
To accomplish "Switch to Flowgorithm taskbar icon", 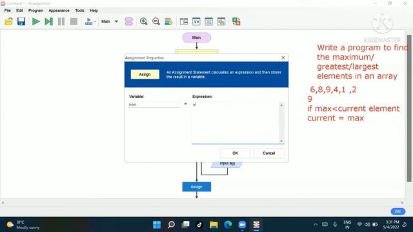I will pyautogui.click(x=256, y=225).
